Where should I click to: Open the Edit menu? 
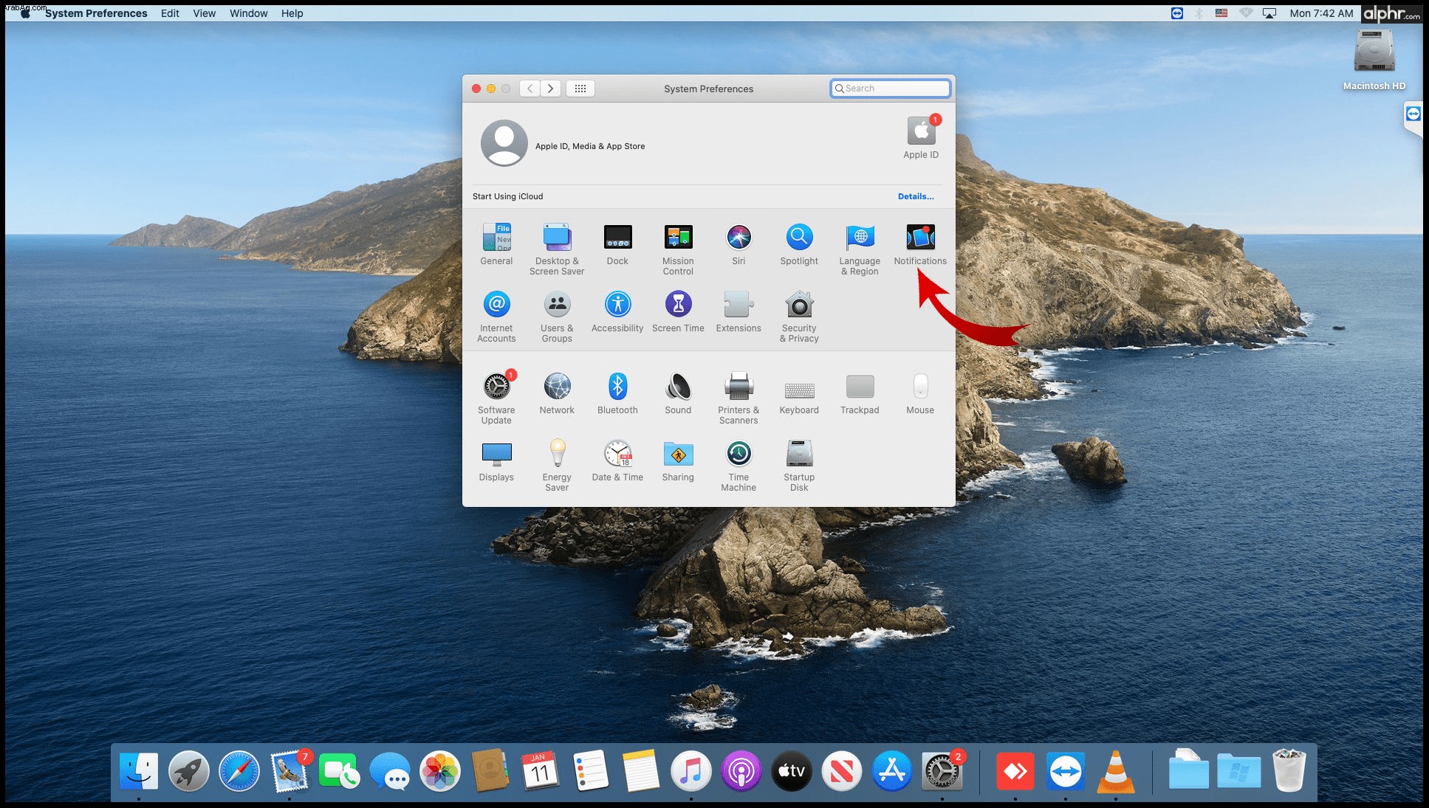tap(170, 13)
